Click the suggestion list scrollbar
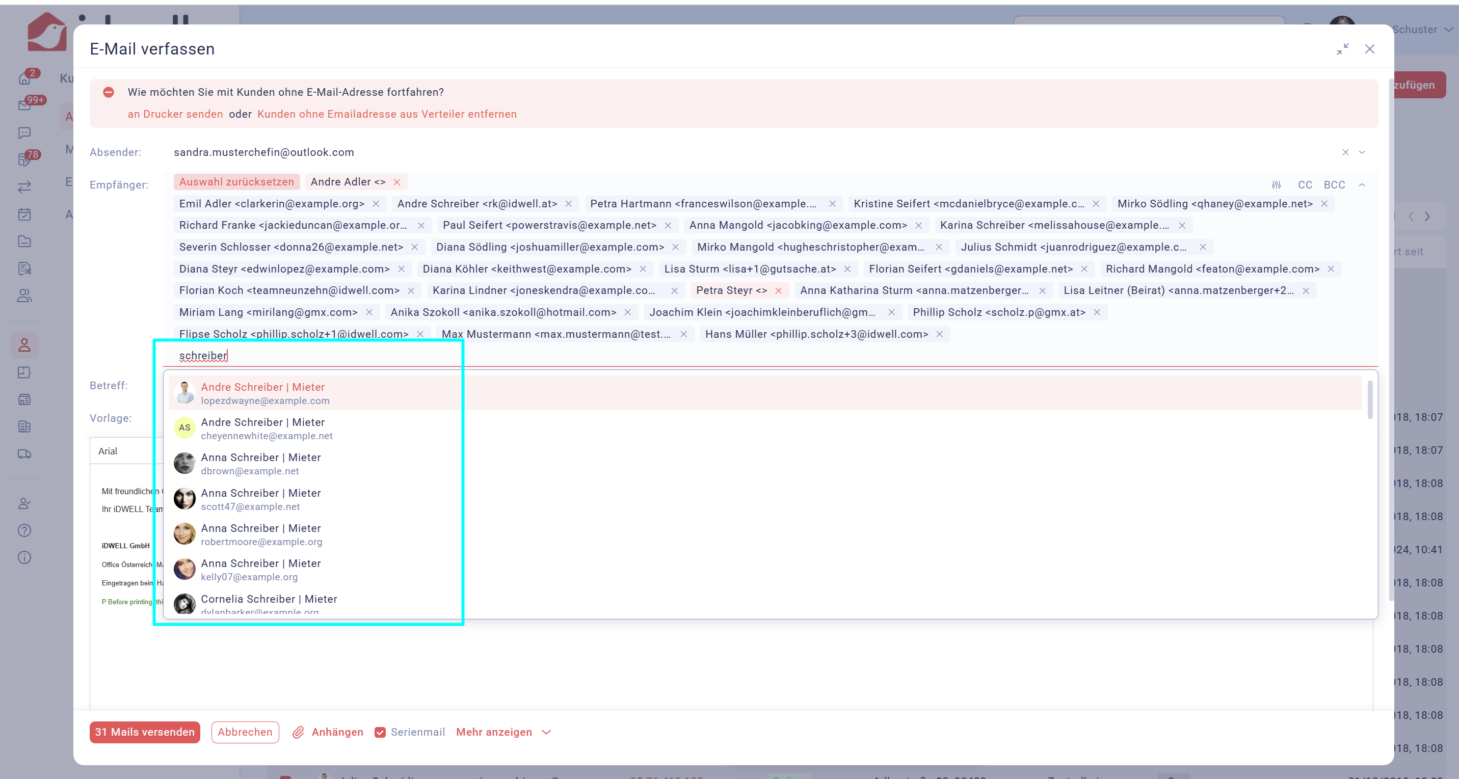Screen dimensions: 1459x779 [x=1369, y=400]
